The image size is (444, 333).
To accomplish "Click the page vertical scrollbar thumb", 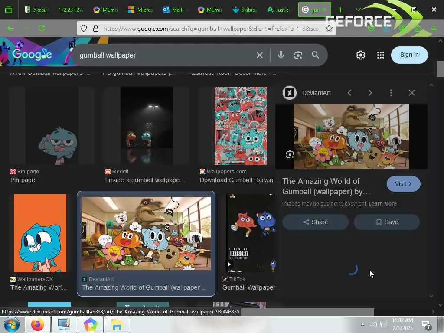I will click(440, 69).
